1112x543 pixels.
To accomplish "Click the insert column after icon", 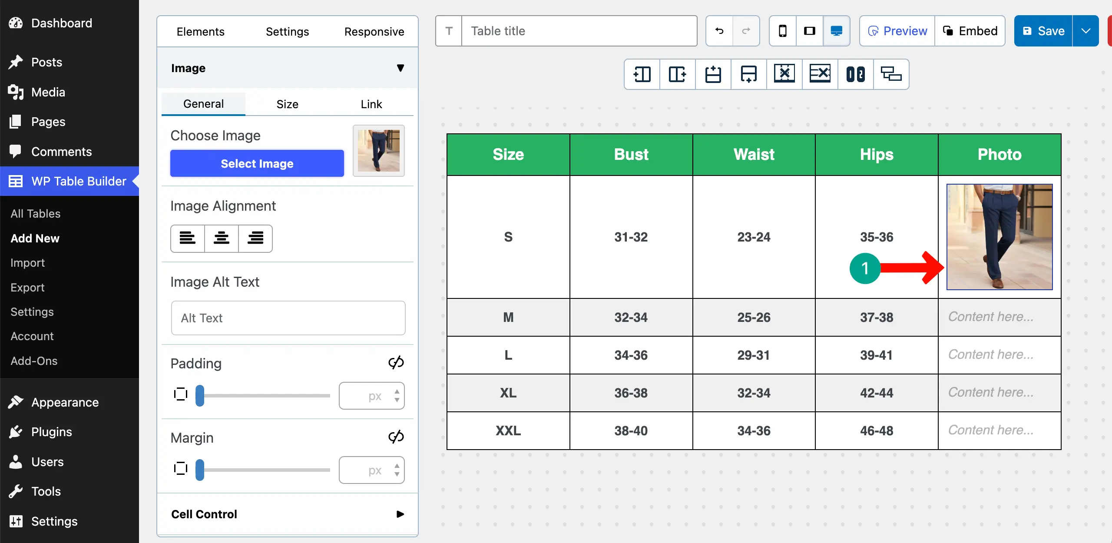I will pyautogui.click(x=677, y=74).
